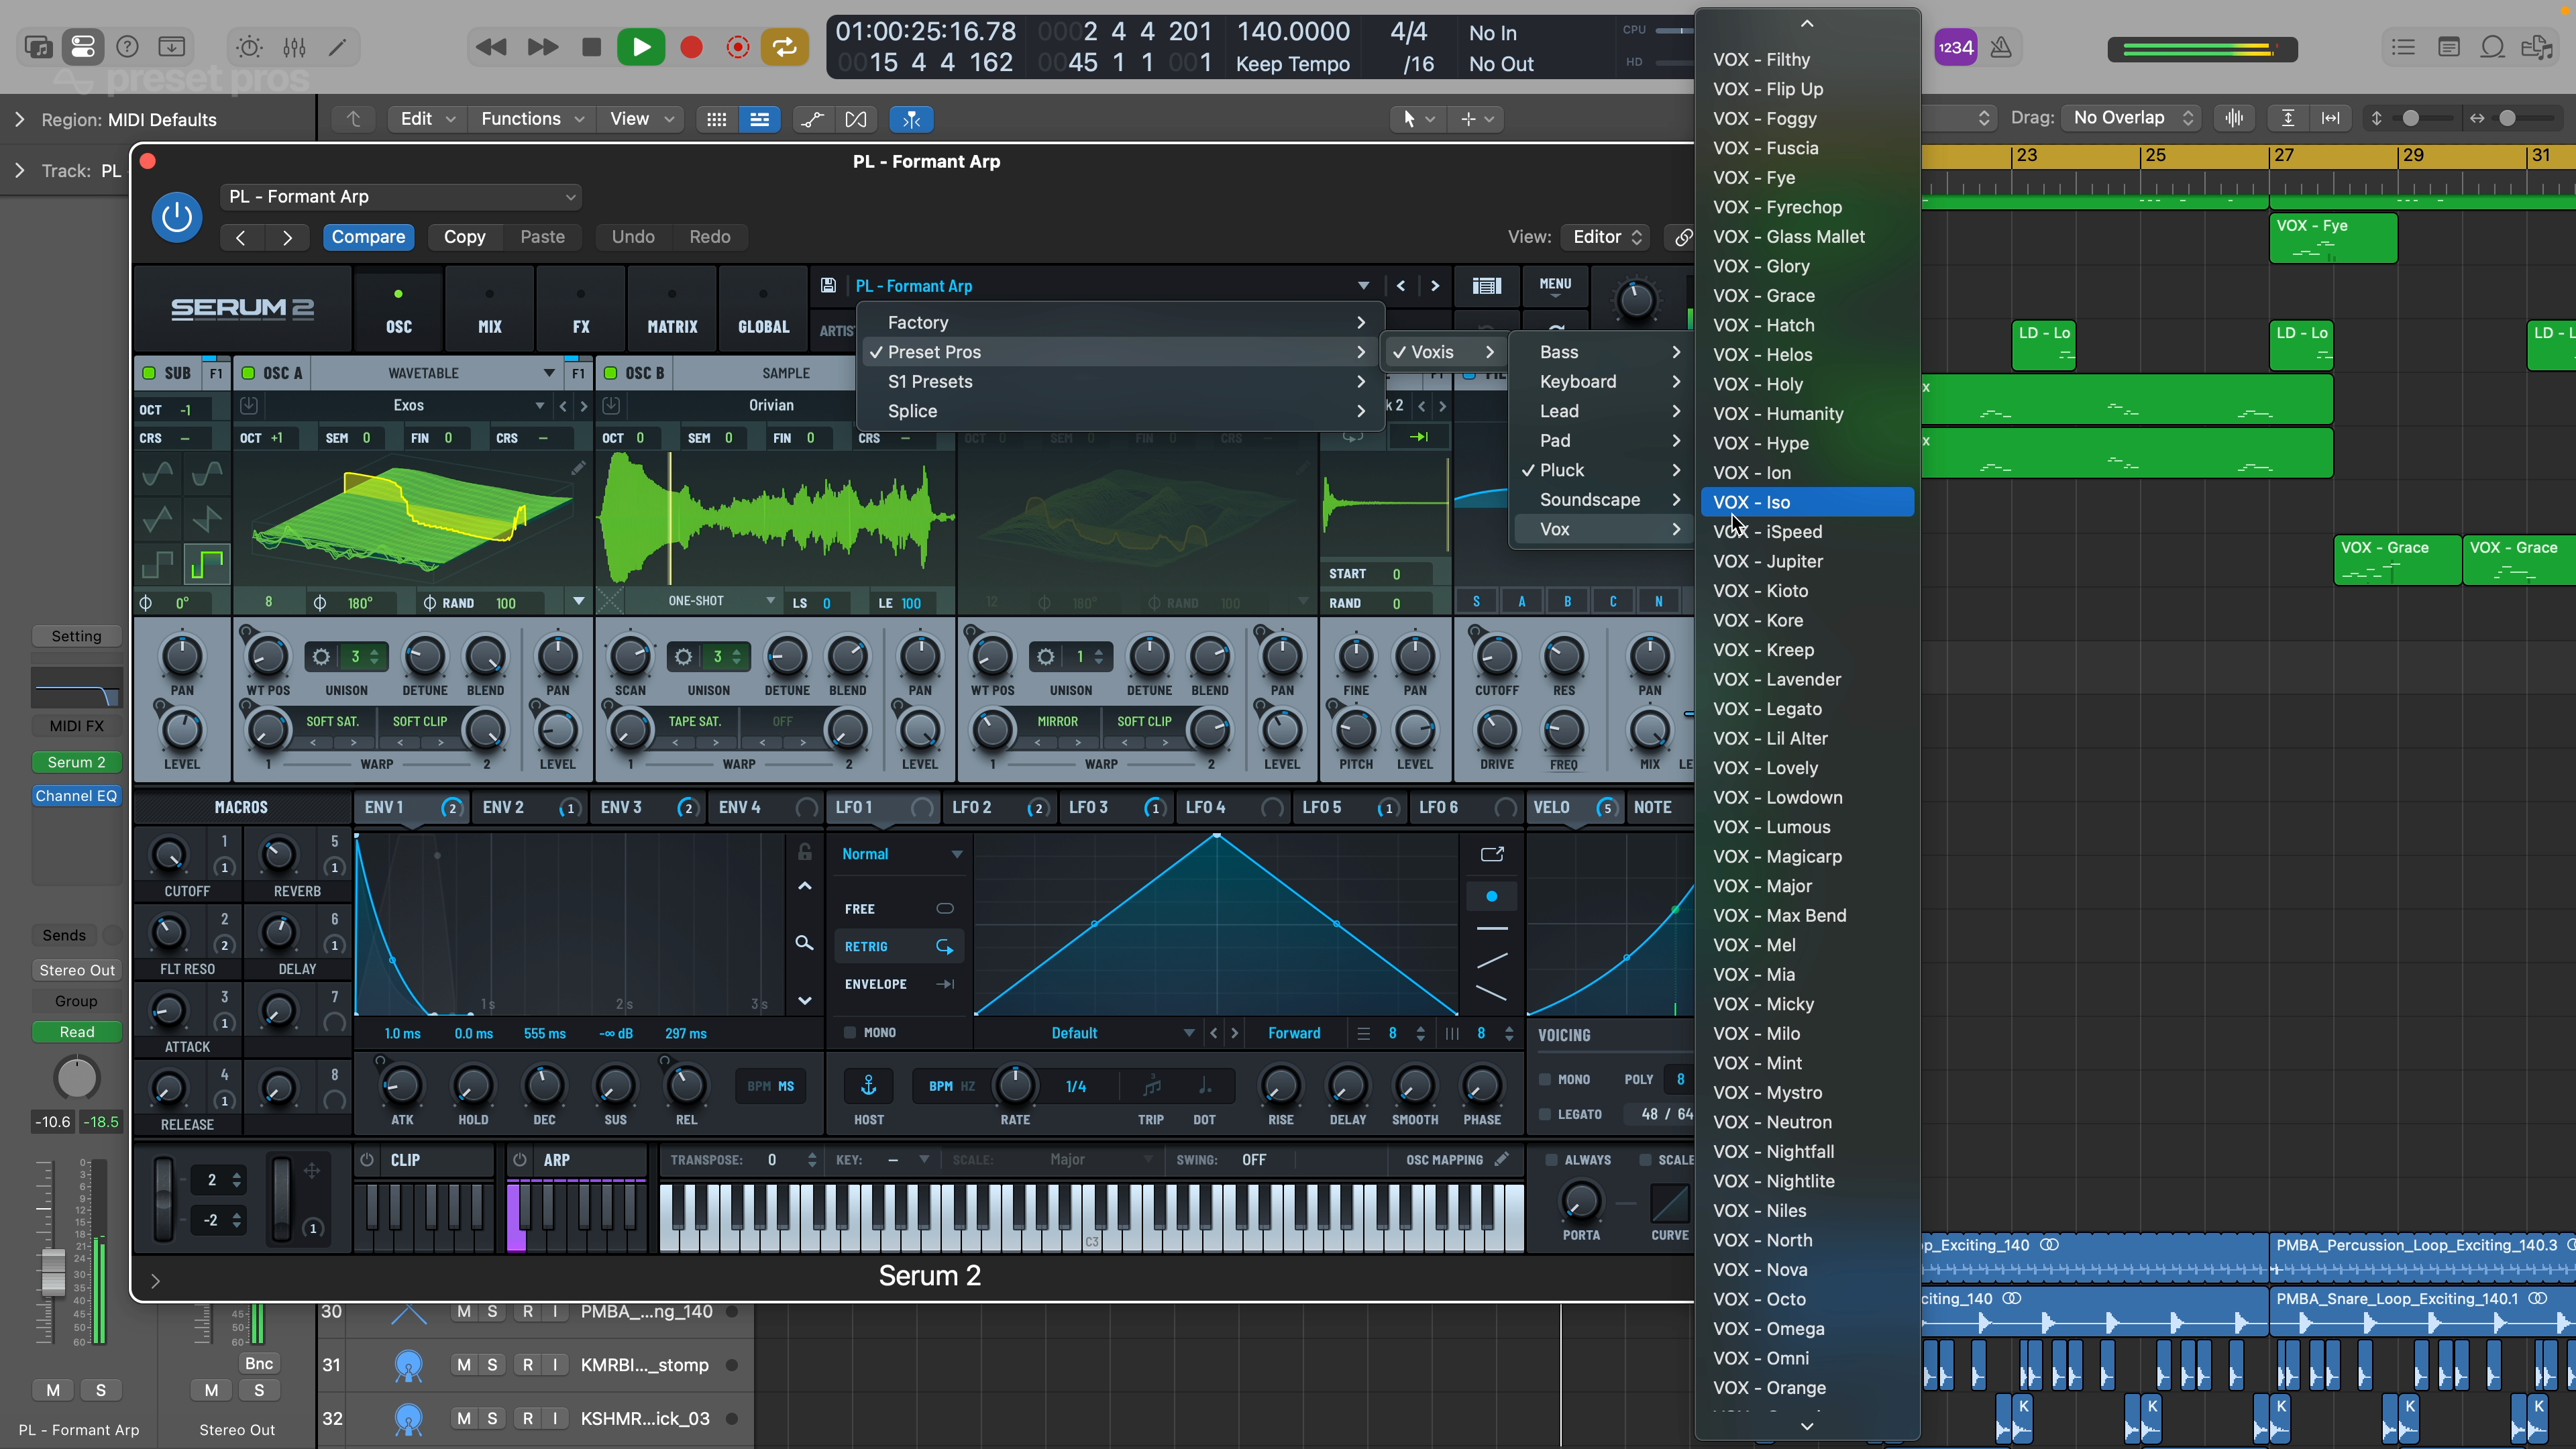The width and height of the screenshot is (2576, 1449).
Task: Open the Serum MENU button
Action: pyautogui.click(x=1555, y=285)
